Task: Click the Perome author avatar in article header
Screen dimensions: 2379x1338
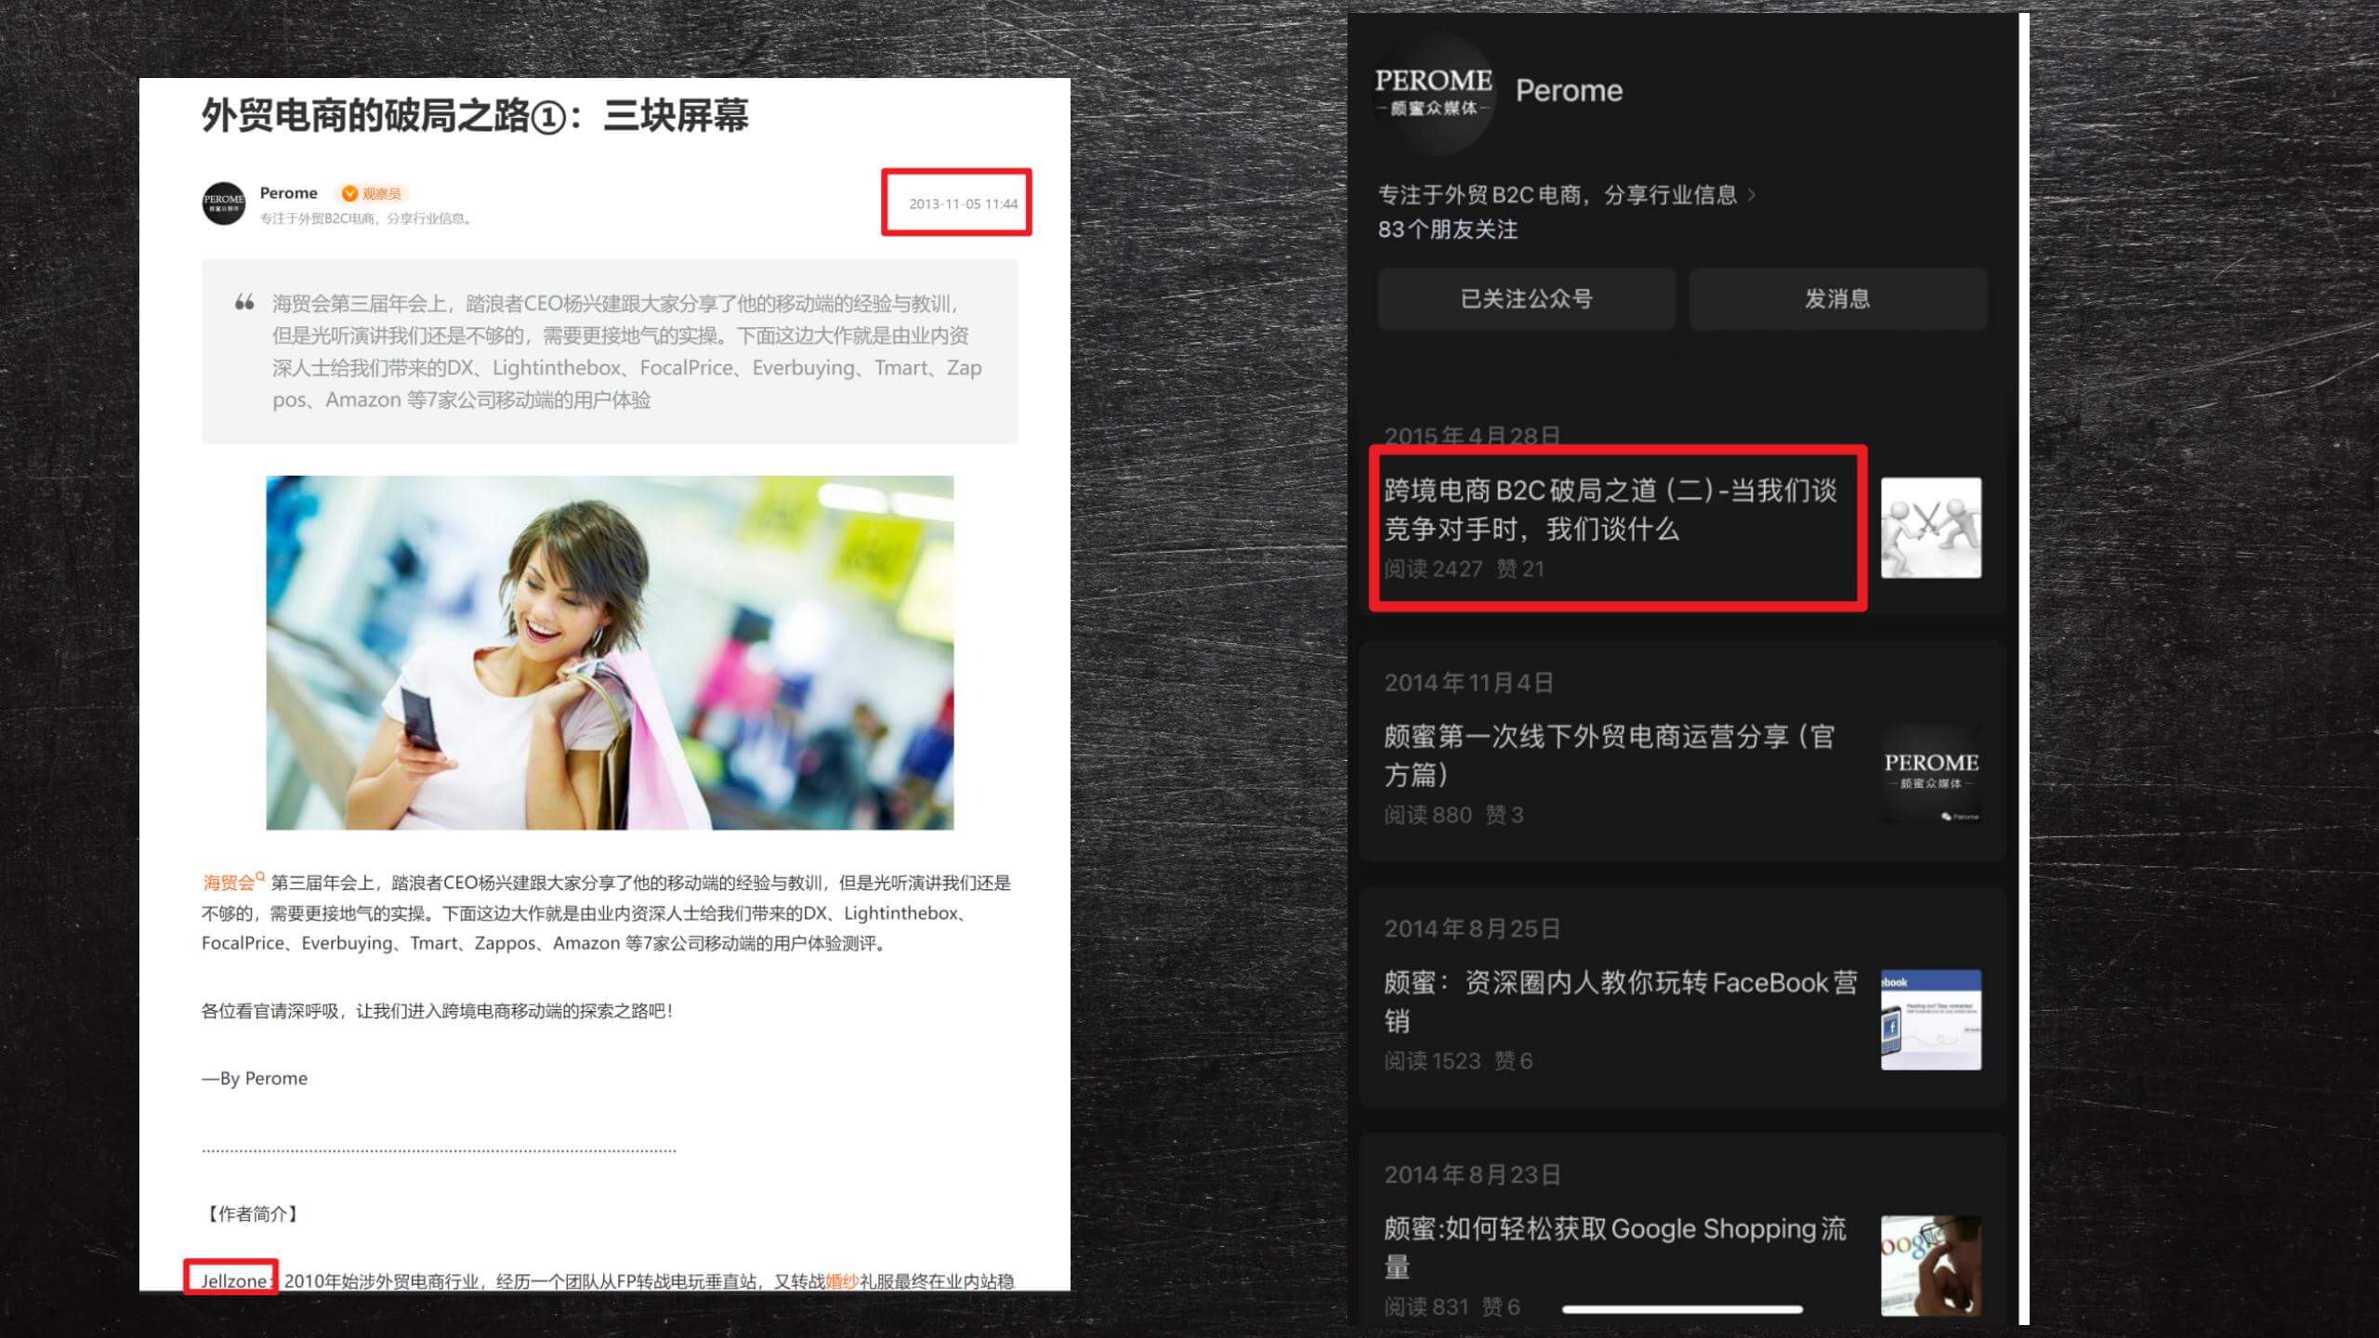Action: tap(224, 203)
